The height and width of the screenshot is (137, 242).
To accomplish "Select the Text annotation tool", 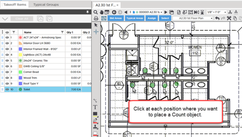I will [x=95, y=107].
